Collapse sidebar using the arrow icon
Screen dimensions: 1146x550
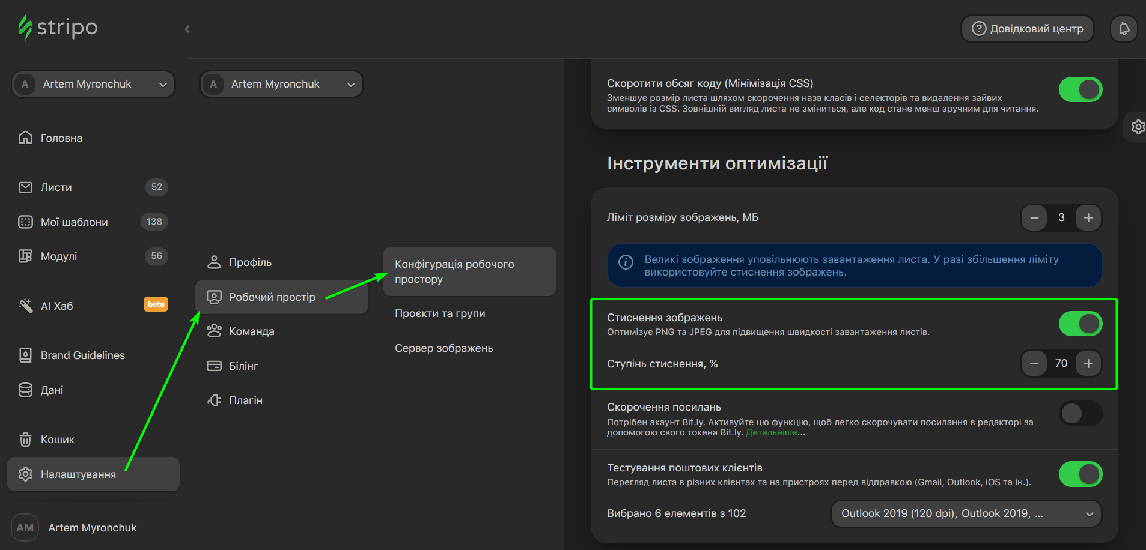[187, 29]
